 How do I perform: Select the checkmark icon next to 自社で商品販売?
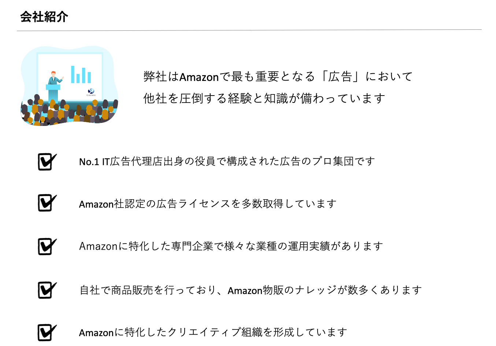[x=47, y=290]
